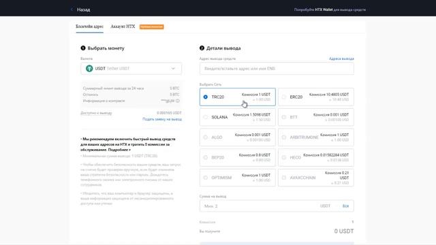Select the ERC20 network option
Viewport: 436px width, 245px height.
click(x=316, y=97)
